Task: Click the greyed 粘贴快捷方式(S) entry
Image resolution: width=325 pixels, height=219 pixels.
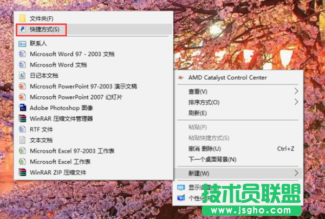Action: [238, 138]
